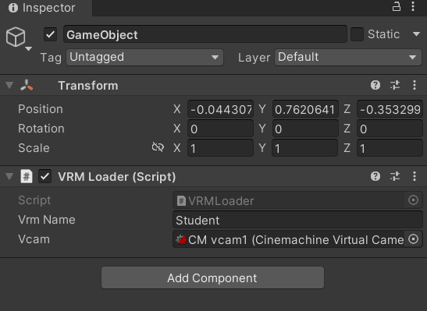Image resolution: width=427 pixels, height=311 pixels.
Task: Edit Rotation Z value field
Action: pos(390,129)
